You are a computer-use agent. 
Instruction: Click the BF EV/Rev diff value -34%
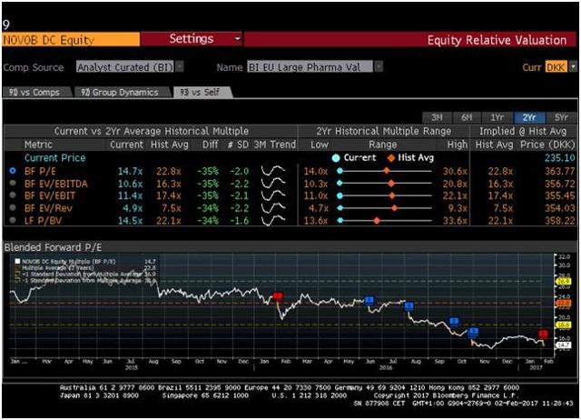click(x=208, y=208)
